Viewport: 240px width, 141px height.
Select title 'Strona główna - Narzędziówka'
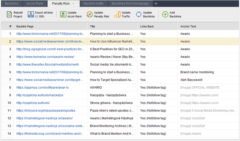pyautogui.click(x=111, y=103)
